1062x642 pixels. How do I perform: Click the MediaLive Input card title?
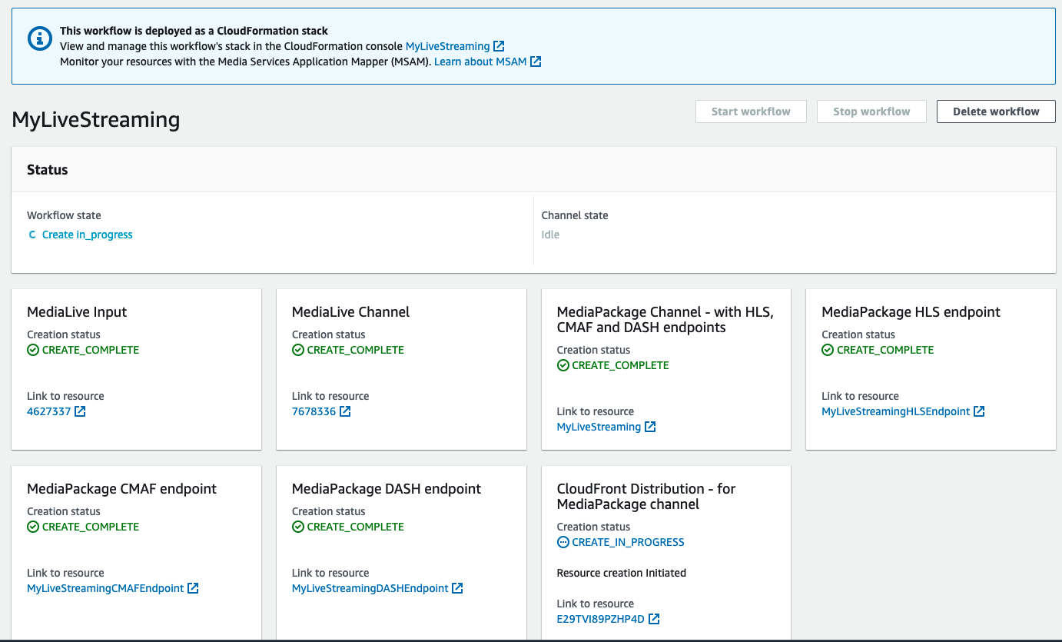click(77, 312)
